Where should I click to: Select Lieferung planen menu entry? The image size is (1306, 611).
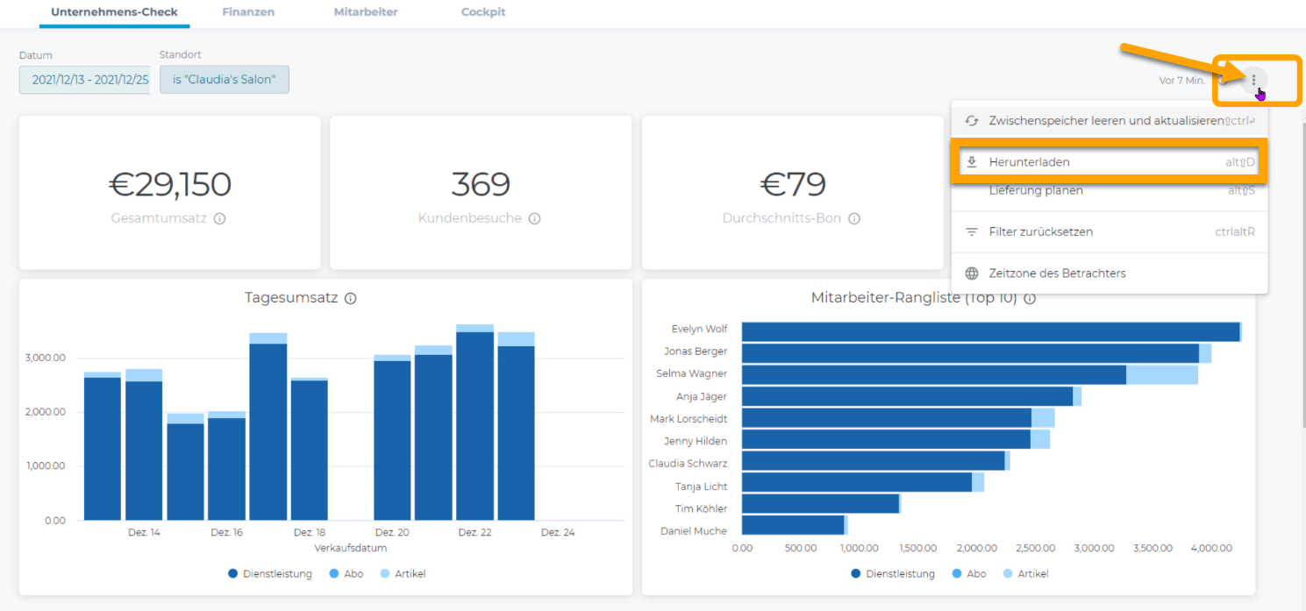(1035, 190)
